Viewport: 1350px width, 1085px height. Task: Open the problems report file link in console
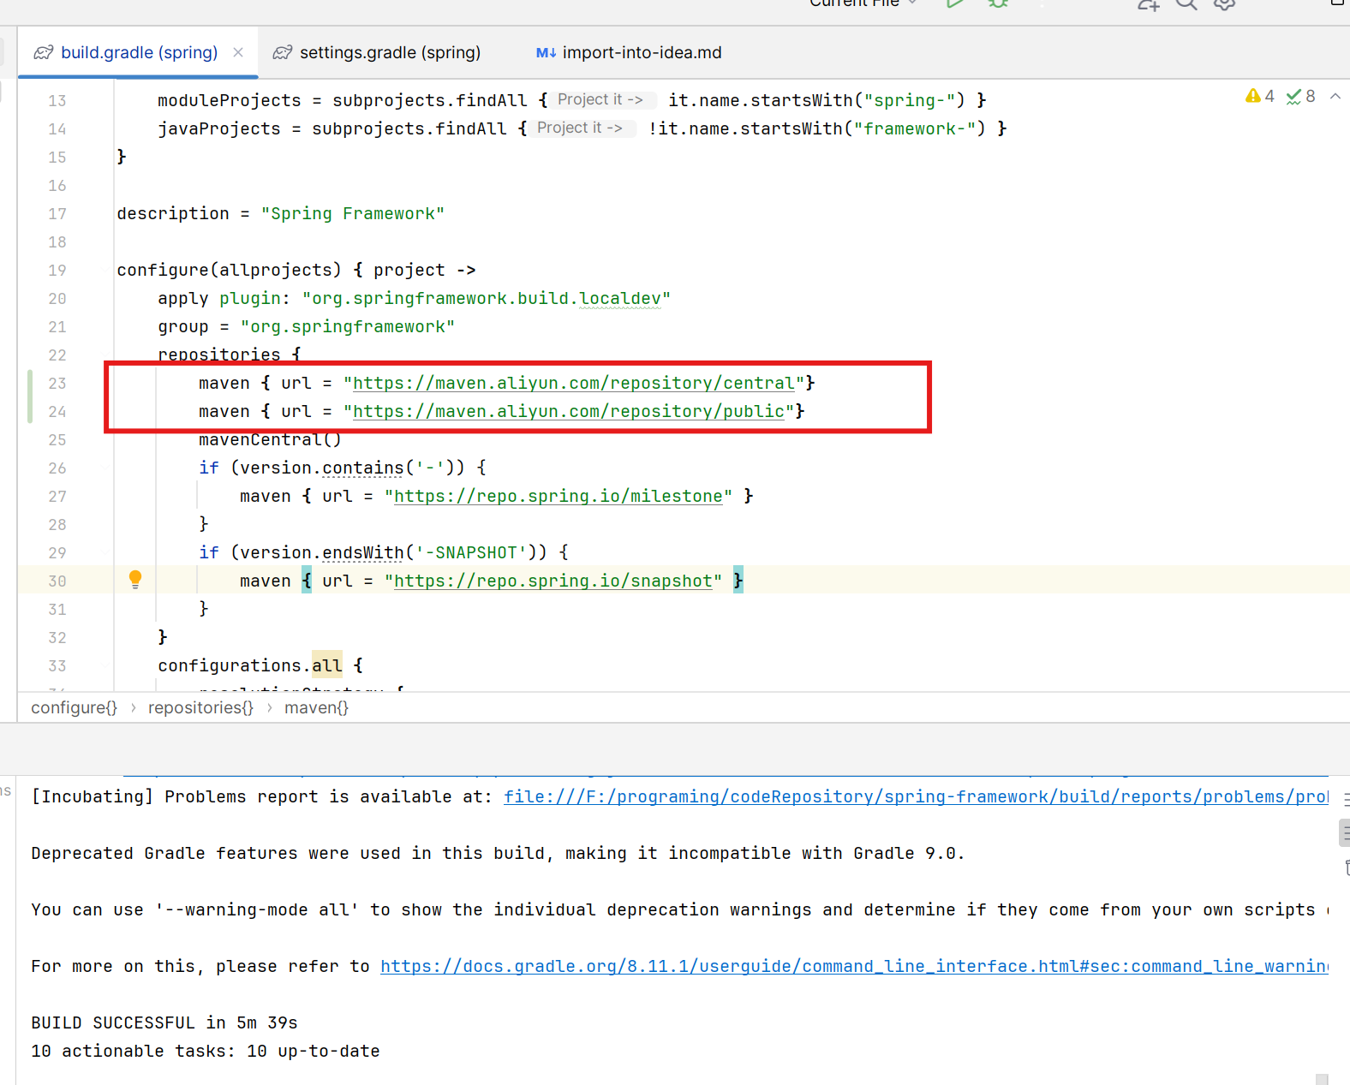click(x=916, y=796)
